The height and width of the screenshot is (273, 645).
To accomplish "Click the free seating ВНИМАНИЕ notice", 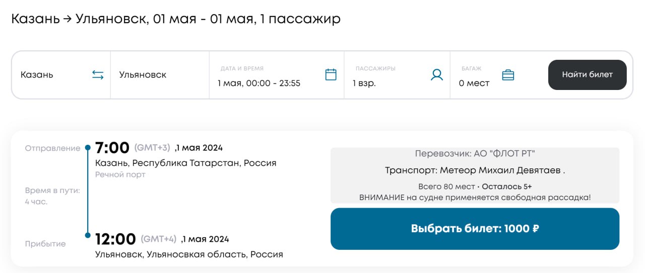I will click(x=475, y=197).
